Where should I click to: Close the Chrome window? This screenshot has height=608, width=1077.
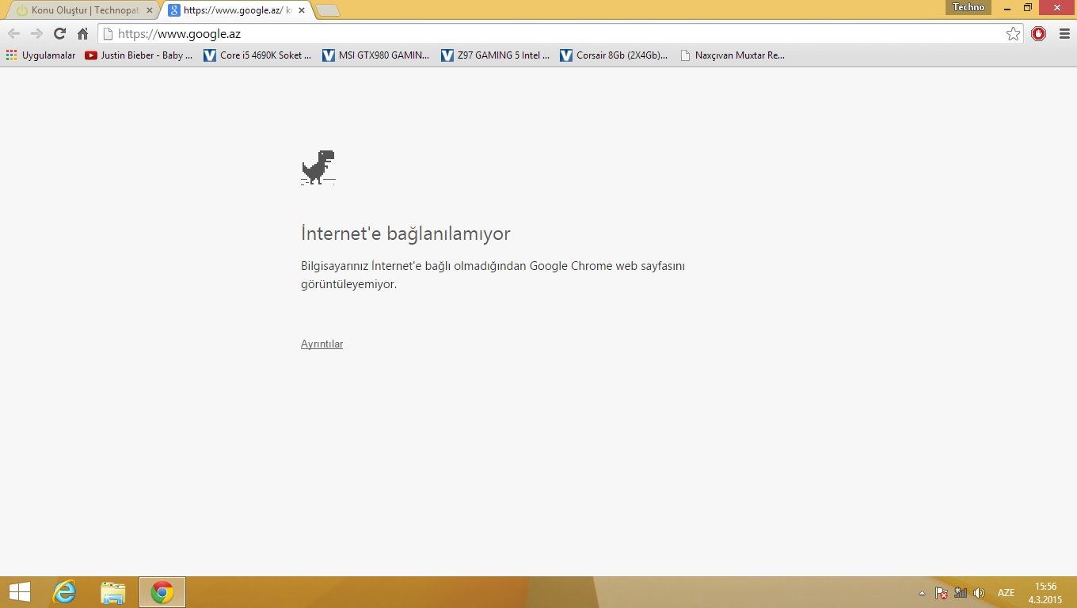(x=1056, y=8)
